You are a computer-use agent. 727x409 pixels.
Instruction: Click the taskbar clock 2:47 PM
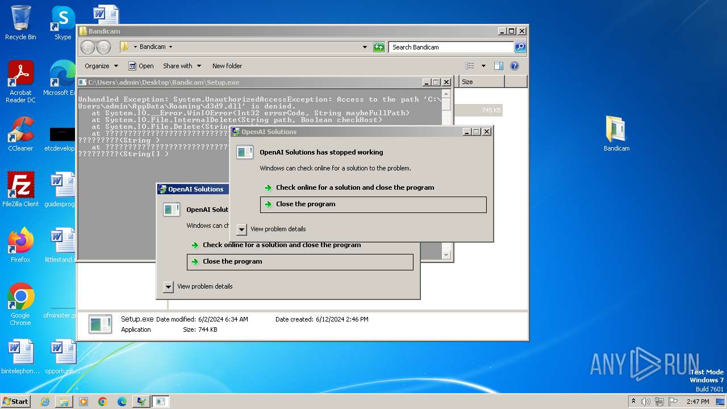pyautogui.click(x=697, y=402)
